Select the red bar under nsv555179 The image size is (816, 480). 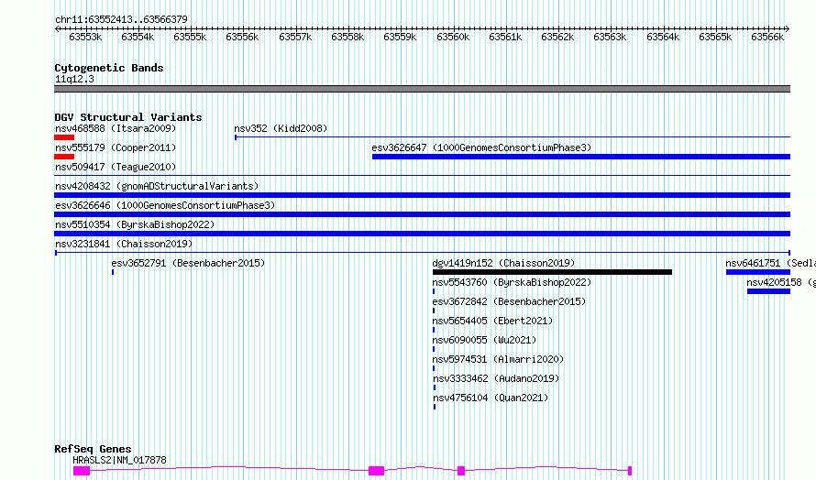tap(64, 157)
